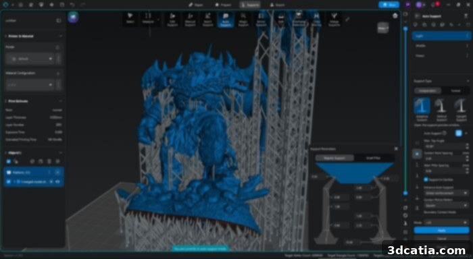This screenshot has height=259, width=473.
Task: Choose the Batch Support tool
Action: coord(208,20)
